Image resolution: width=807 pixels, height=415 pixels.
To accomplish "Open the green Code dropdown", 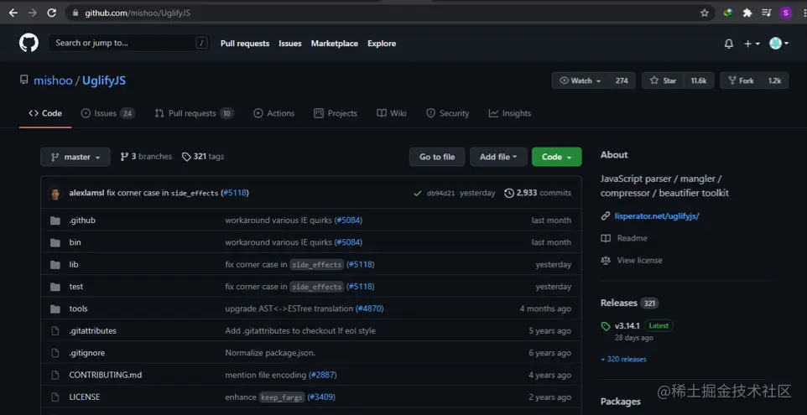I will 557,157.
